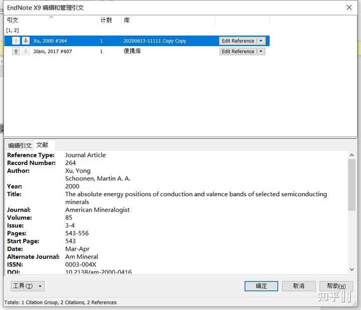Sort by the 计数 column header

coord(110,20)
